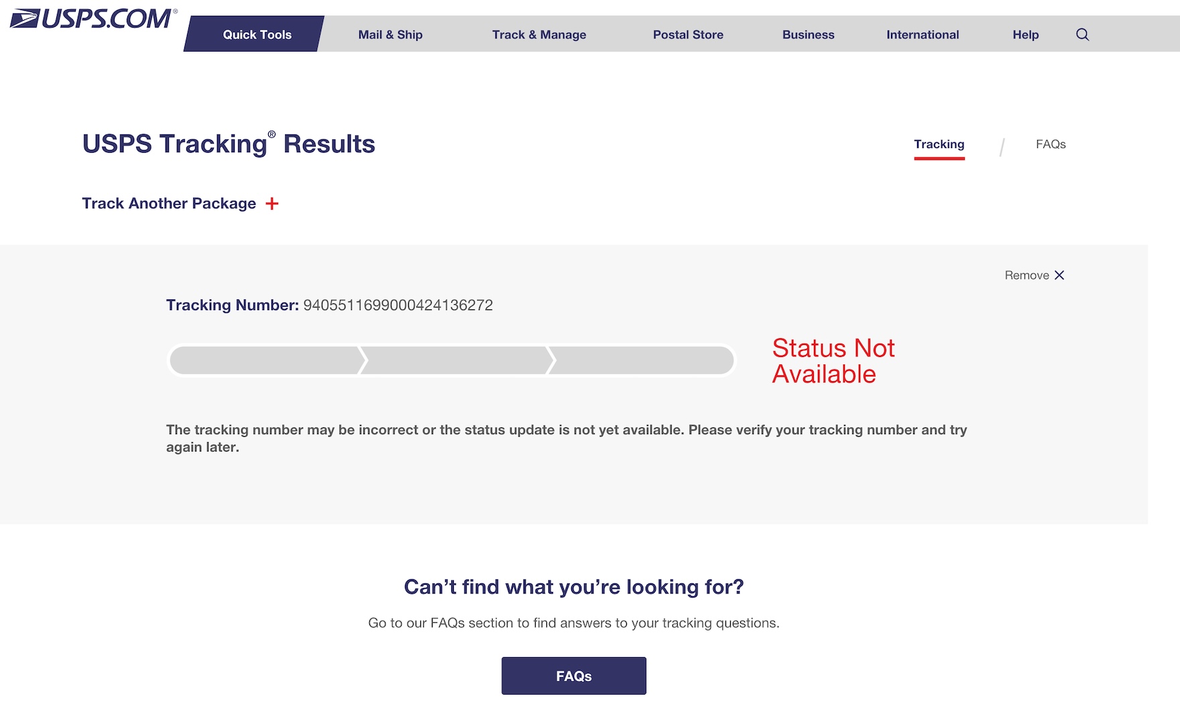Open the Mail & Ship menu
Screen dimensions: 1180x706
[x=390, y=34]
